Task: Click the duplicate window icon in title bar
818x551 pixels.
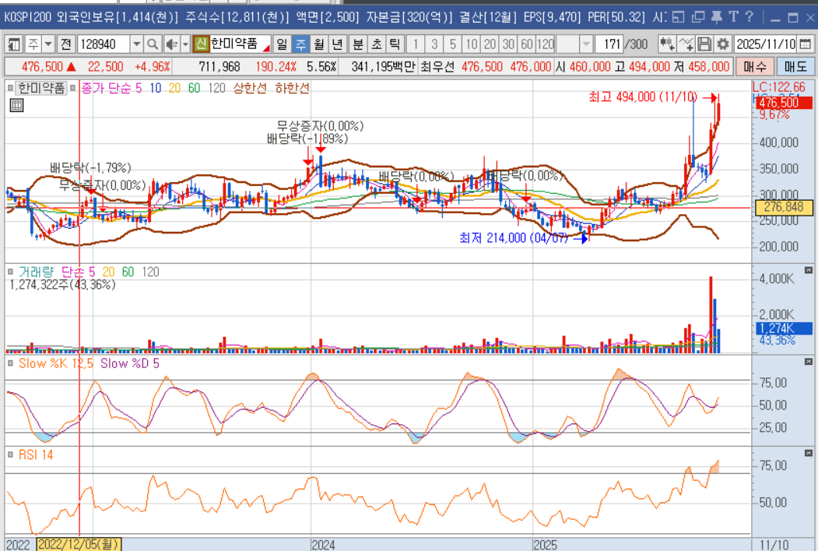Action: point(697,17)
